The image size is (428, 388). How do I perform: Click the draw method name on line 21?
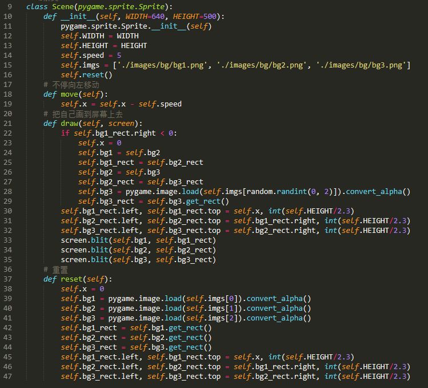click(x=69, y=124)
